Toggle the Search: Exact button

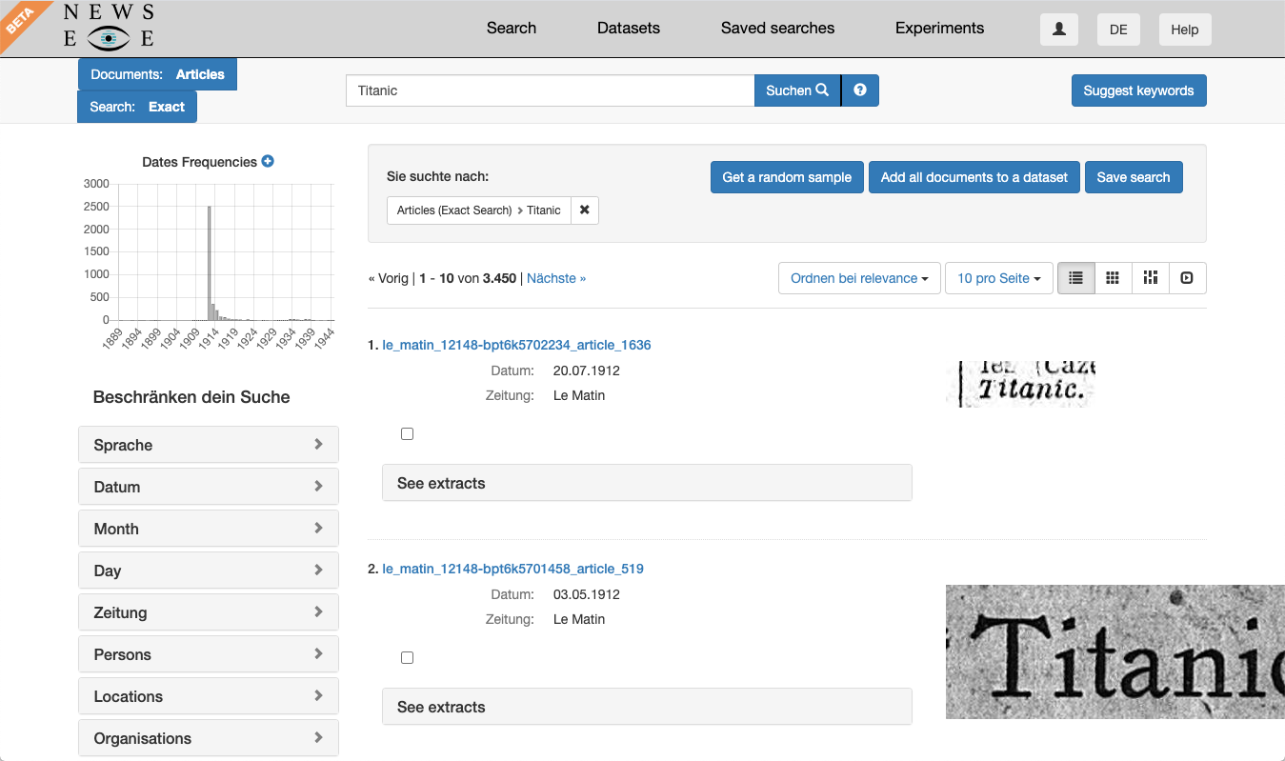[137, 107]
